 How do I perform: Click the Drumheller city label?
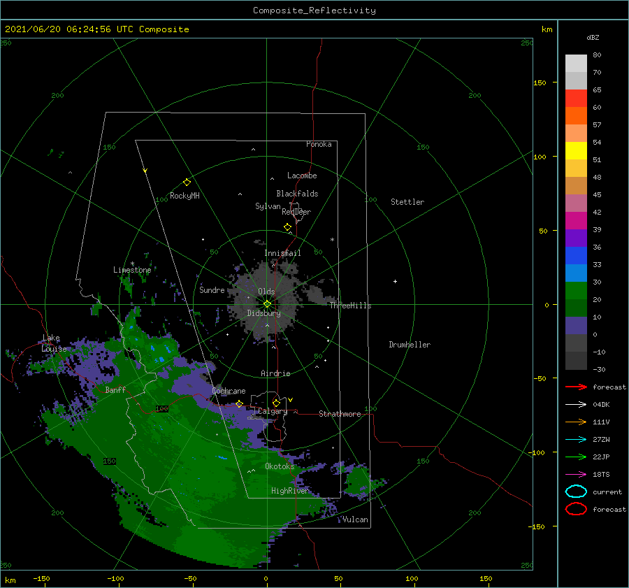[x=410, y=345]
